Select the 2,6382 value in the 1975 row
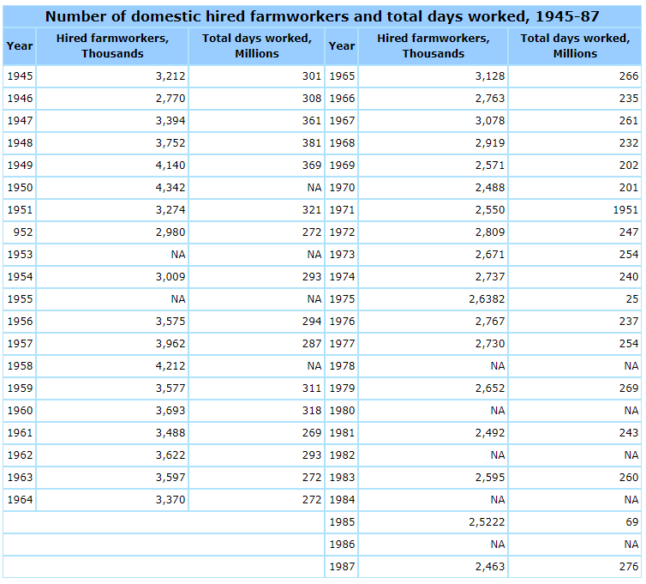646x584 pixels. [487, 299]
